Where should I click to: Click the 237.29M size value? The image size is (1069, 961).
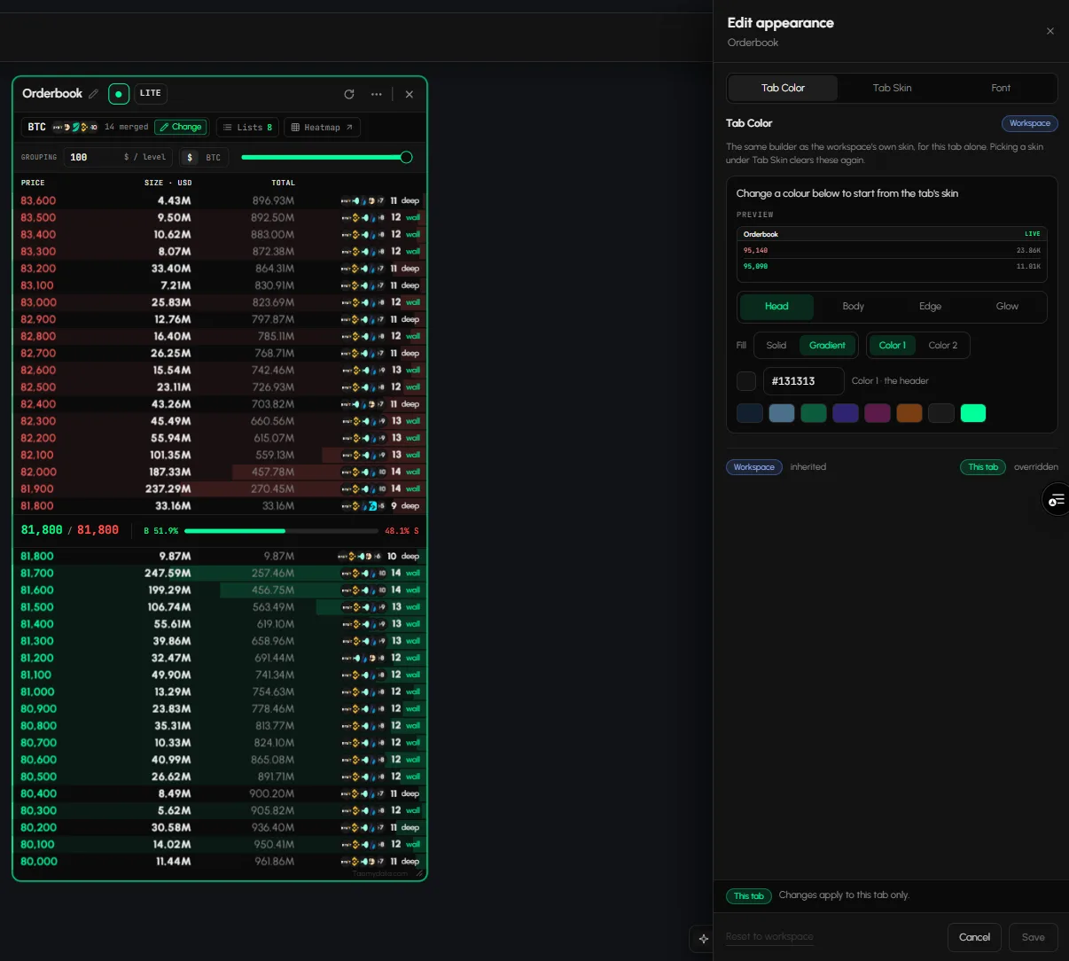click(168, 488)
